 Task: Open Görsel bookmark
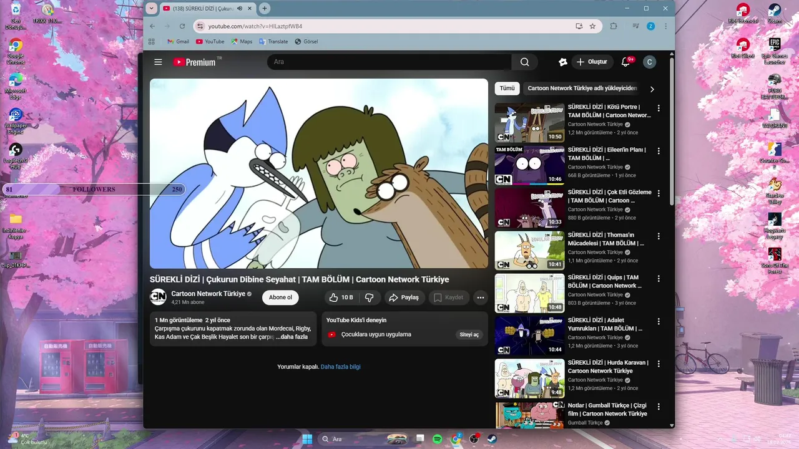[306, 41]
